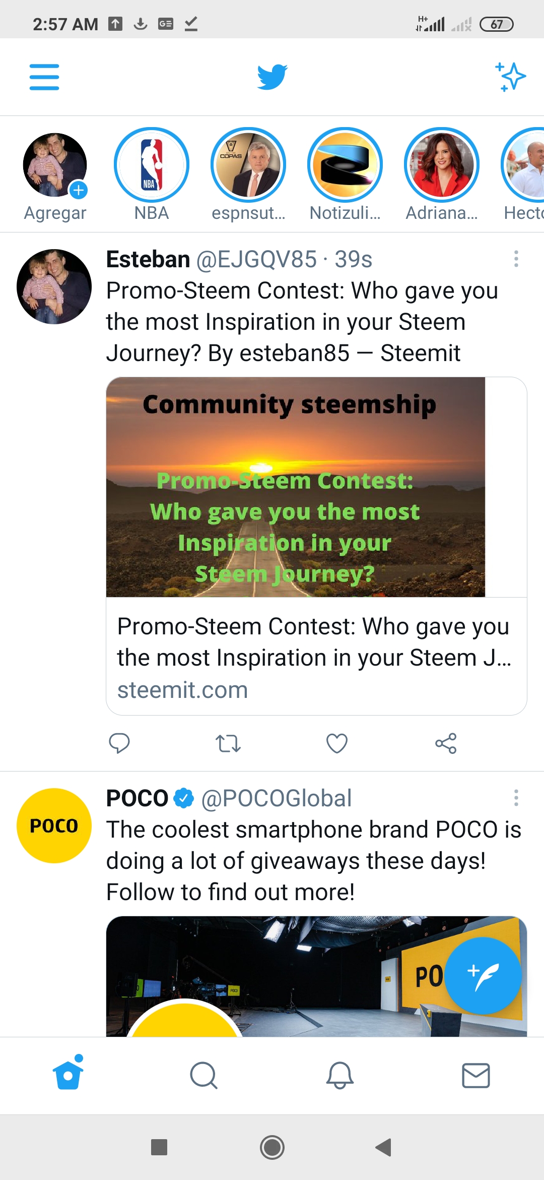Visit the @POCOGlobal profile handle
The width and height of the screenshot is (544, 1180).
[276, 798]
